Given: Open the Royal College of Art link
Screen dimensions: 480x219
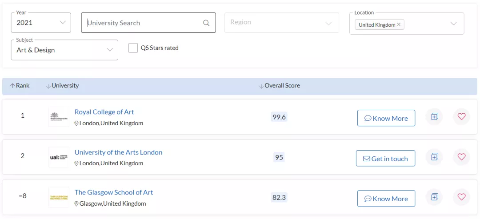Looking at the screenshot, I should tap(104, 112).
